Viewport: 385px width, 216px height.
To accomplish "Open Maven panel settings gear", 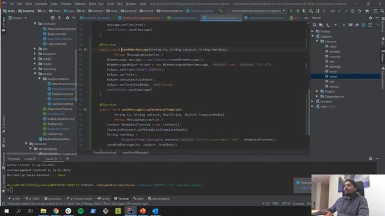I will 371,18.
